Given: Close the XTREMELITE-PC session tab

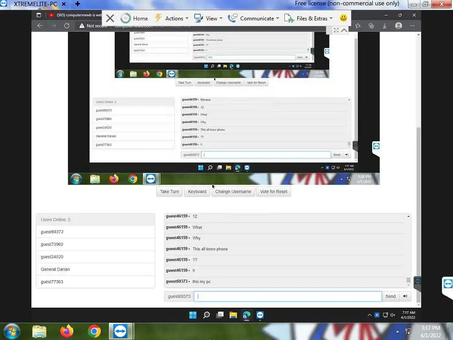Looking at the screenshot, I should click(64, 4).
